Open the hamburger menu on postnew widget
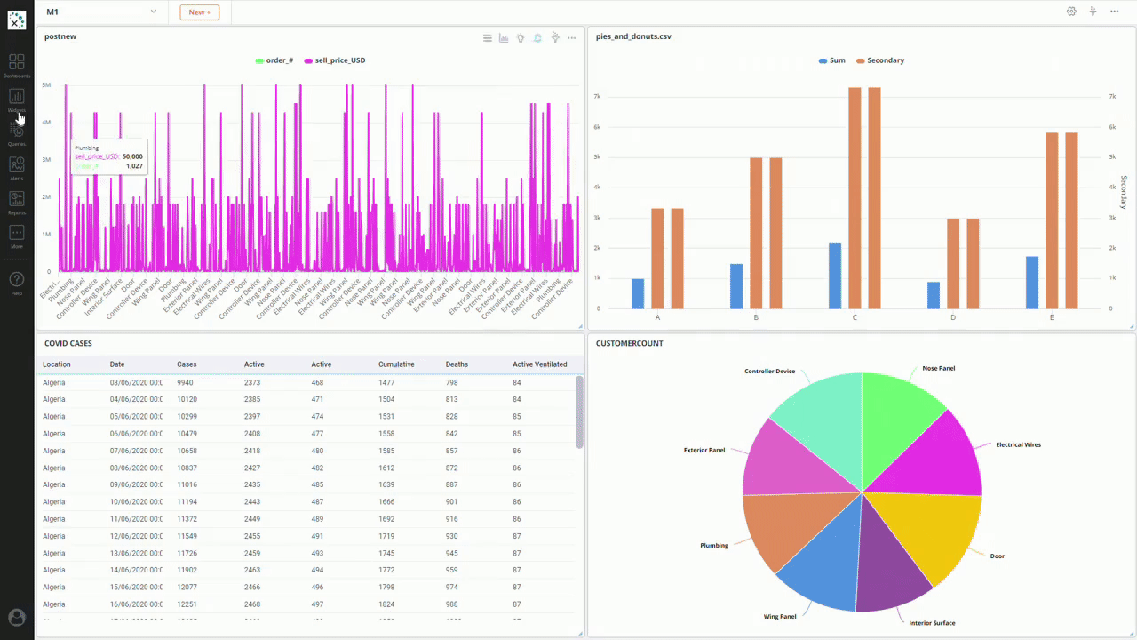 (x=487, y=37)
